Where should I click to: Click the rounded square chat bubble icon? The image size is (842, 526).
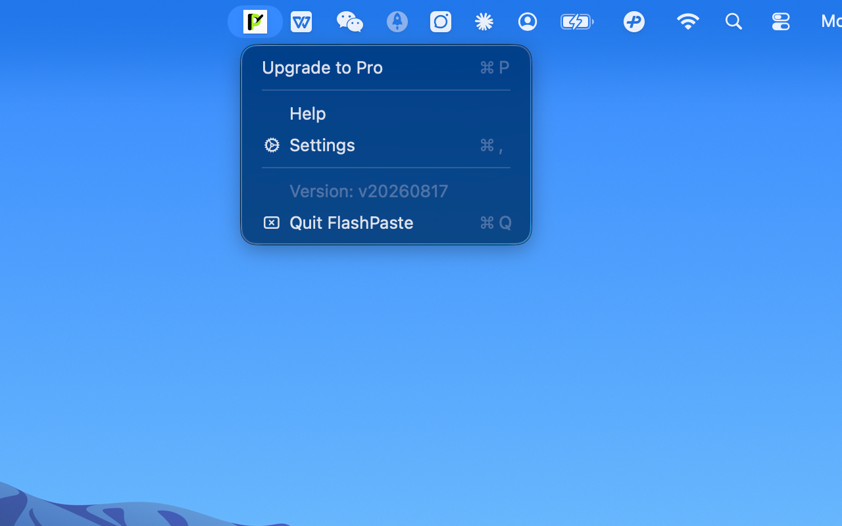[x=441, y=22]
